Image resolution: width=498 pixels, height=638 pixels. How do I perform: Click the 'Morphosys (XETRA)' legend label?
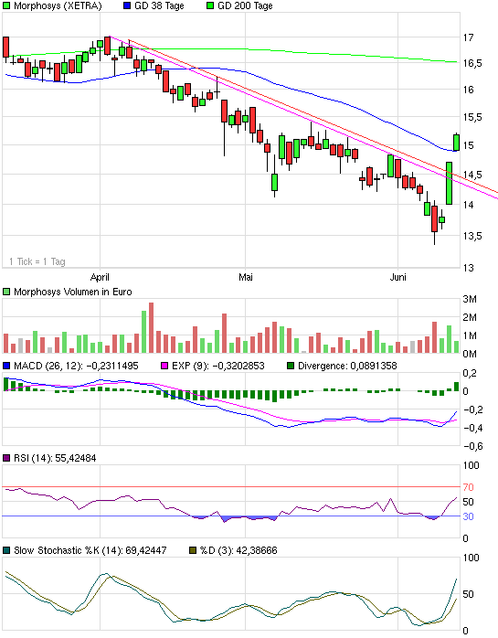point(58,5)
